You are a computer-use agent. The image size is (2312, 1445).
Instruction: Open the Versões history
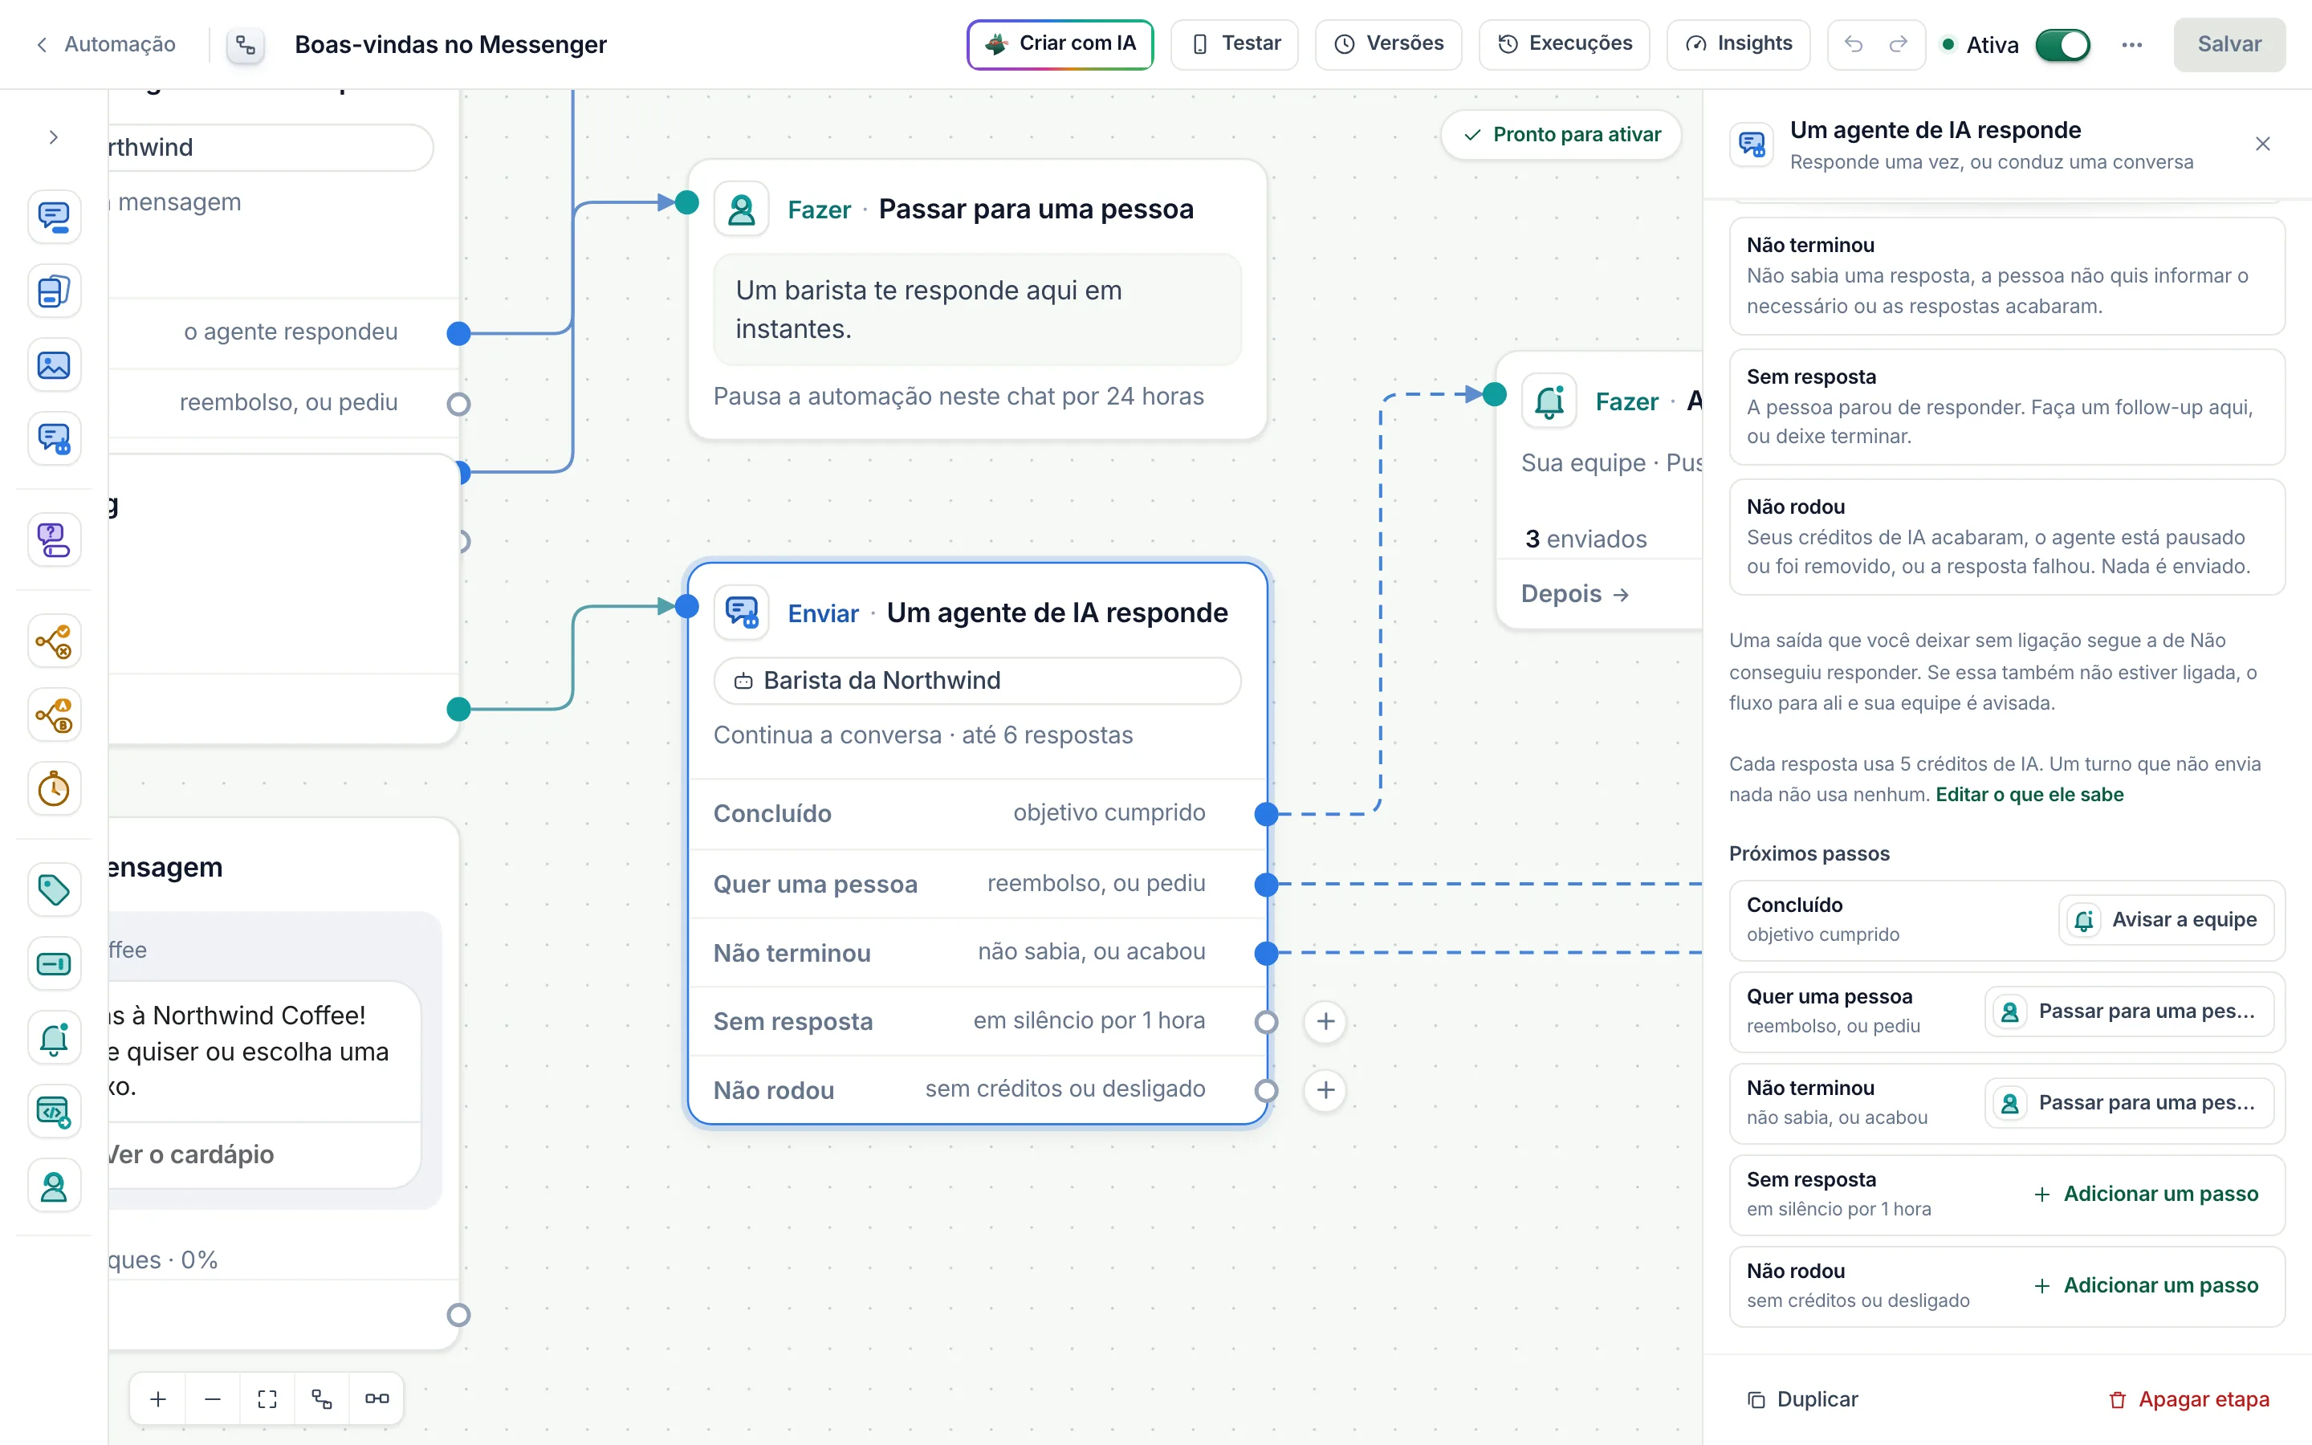click(x=1388, y=44)
